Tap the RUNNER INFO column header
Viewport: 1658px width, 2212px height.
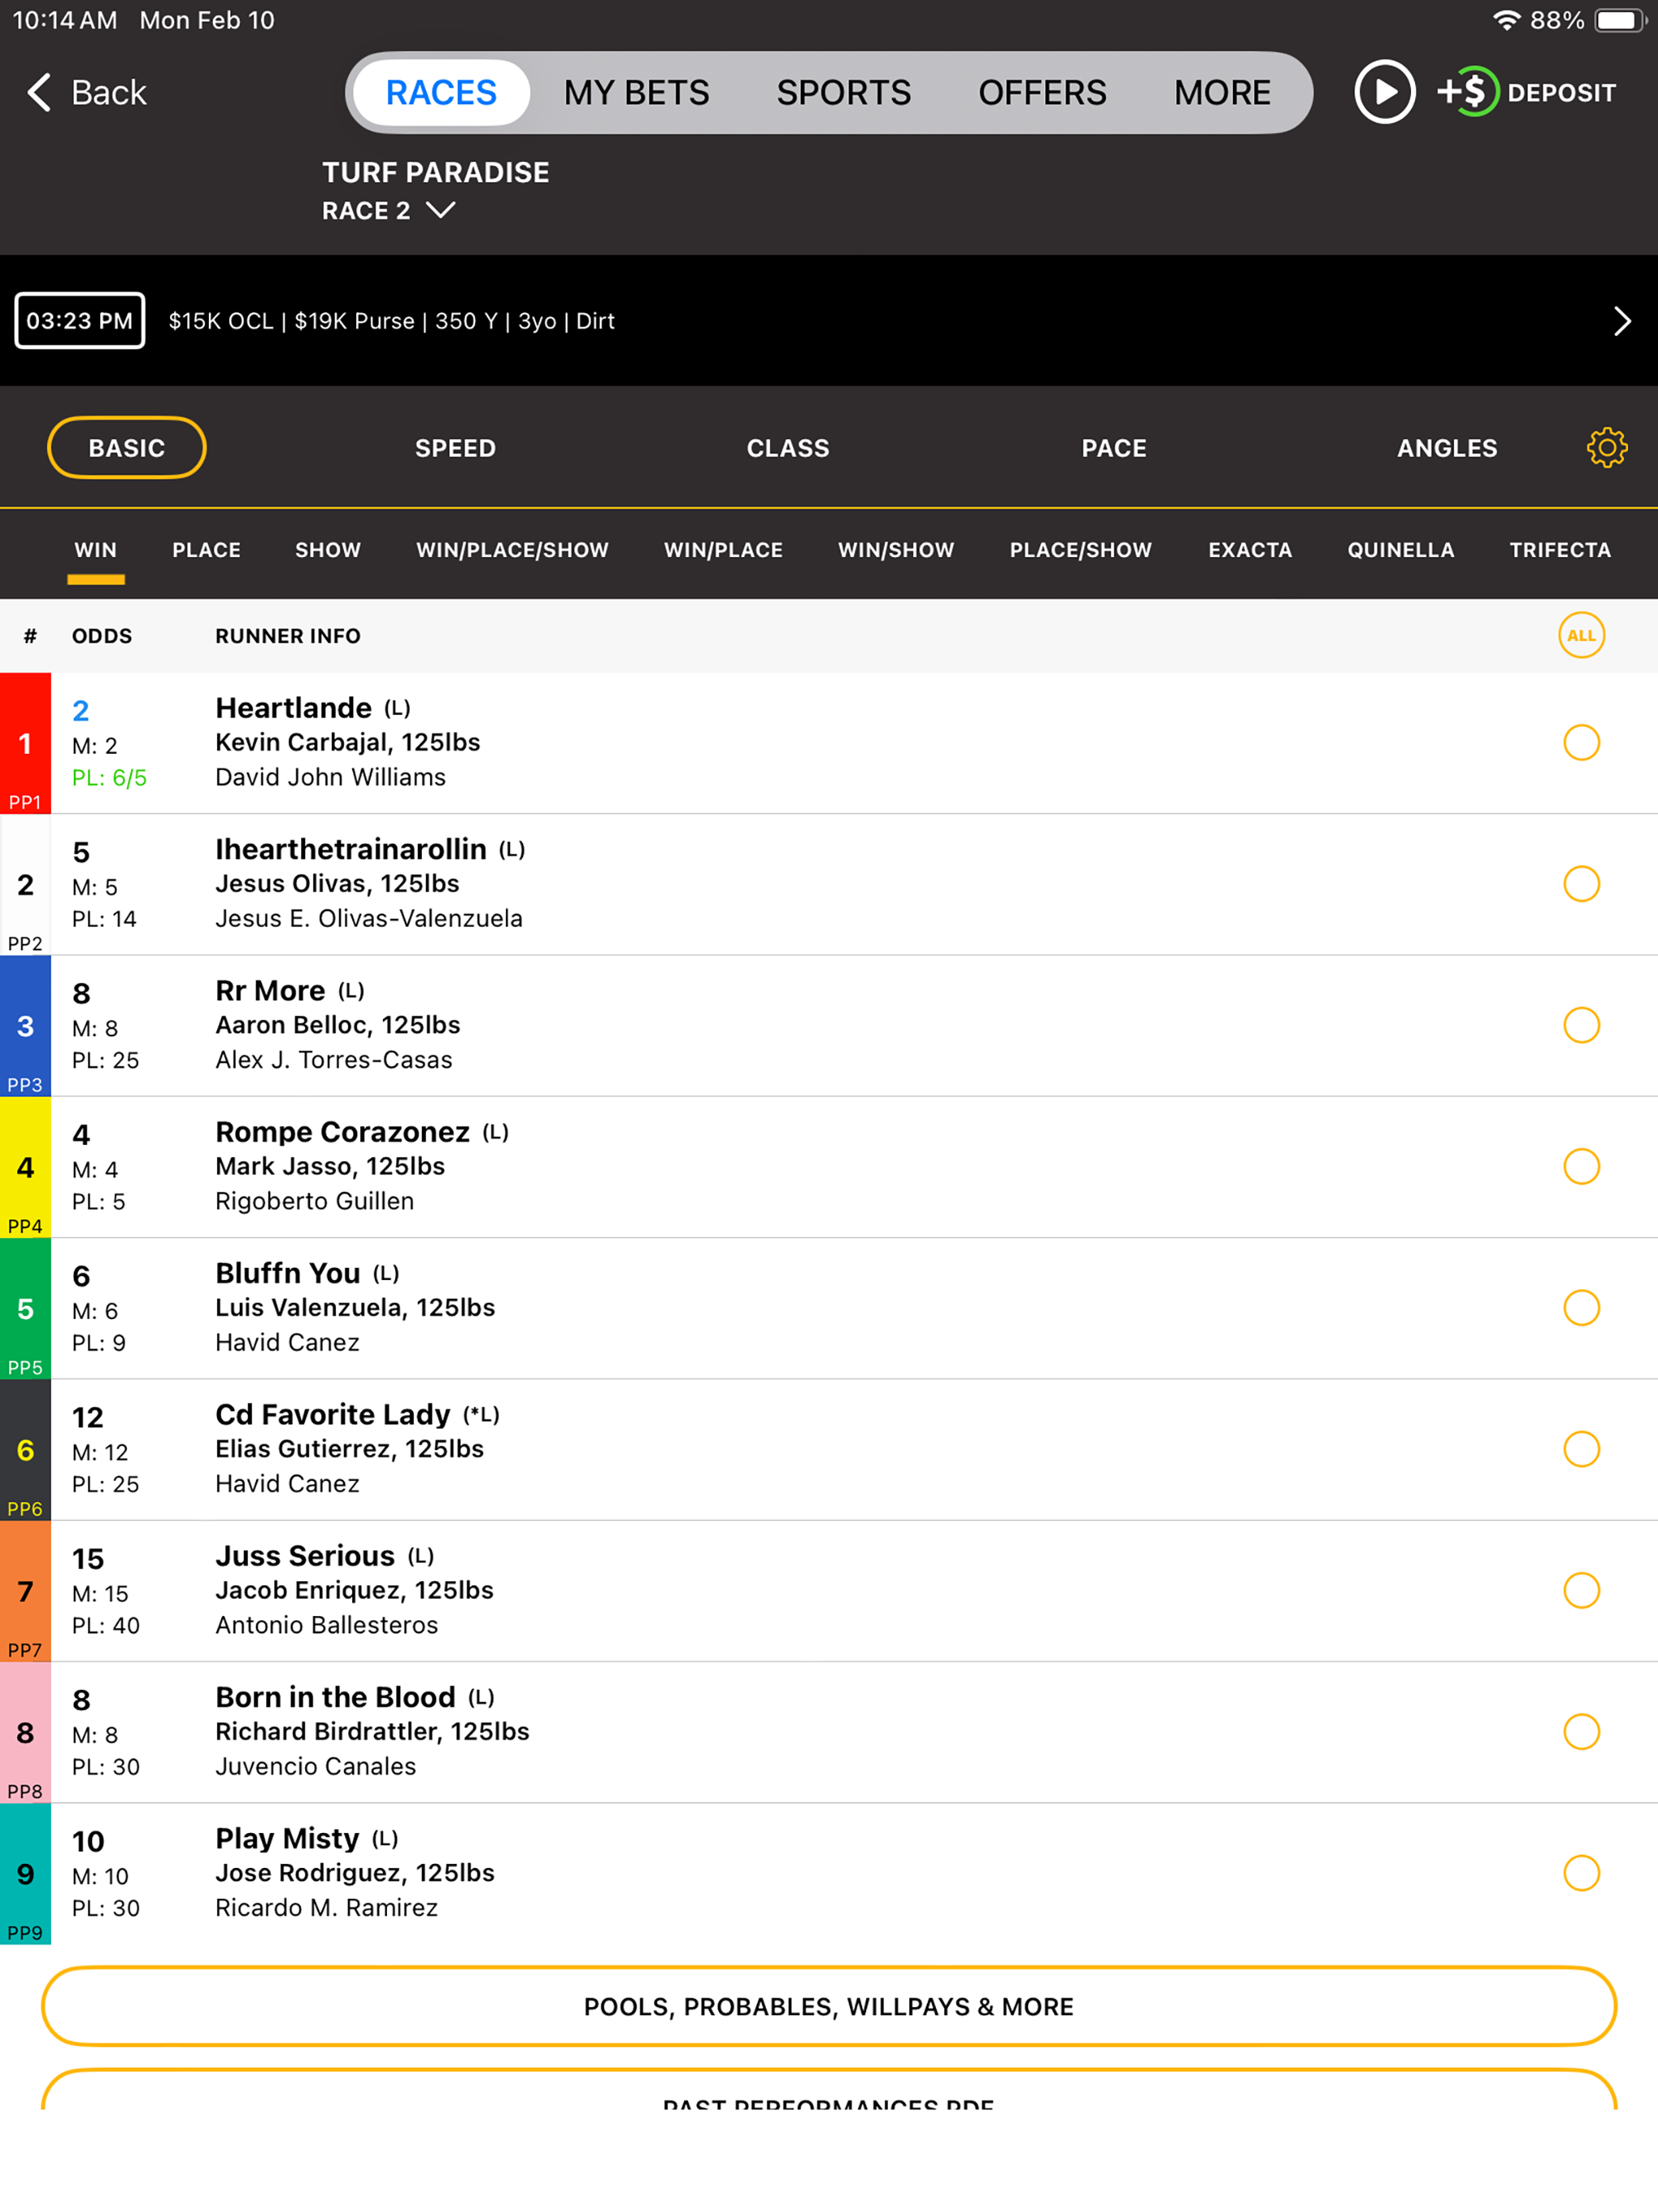[288, 635]
